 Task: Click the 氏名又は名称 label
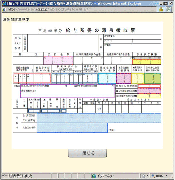coord(29,127)
